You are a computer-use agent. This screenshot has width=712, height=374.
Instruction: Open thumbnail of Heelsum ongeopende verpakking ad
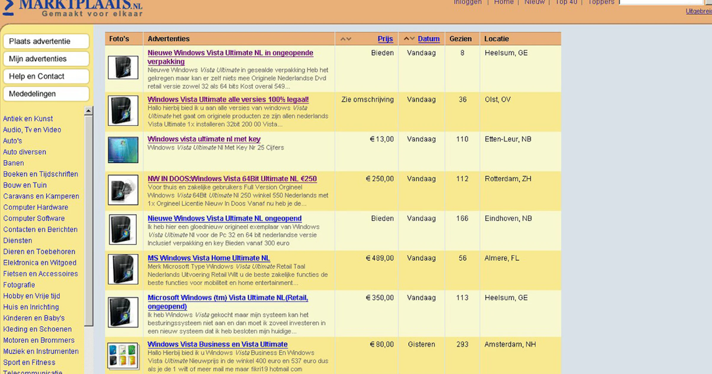coord(123,67)
